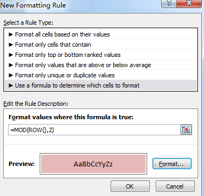The image size is (204, 196).
Task: Close the New Formatting Rule dialog
Action: coord(189,3)
